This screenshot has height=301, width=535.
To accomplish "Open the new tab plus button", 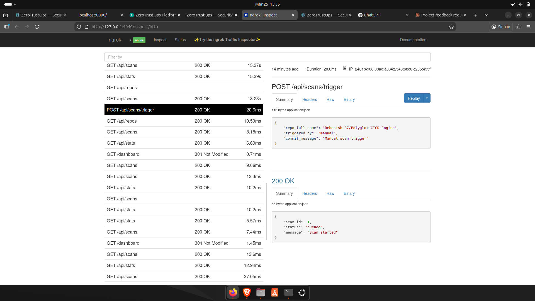I will click(x=475, y=15).
